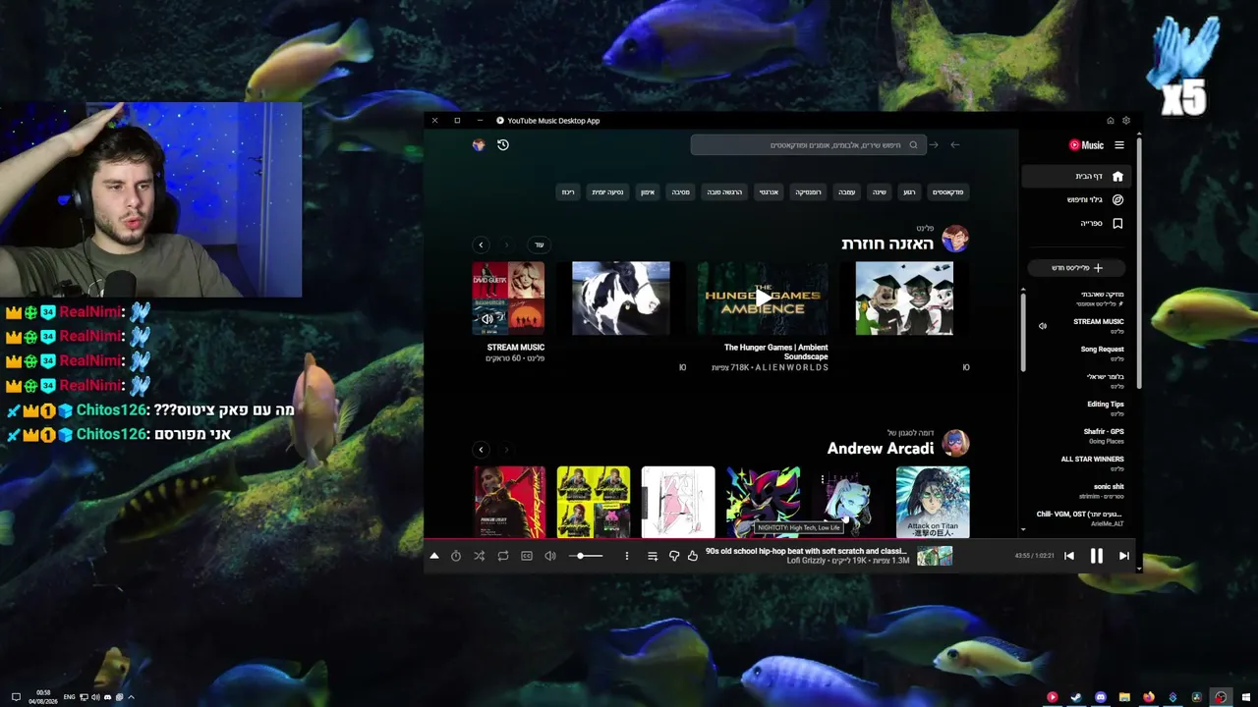Select the רגוע filter chip

pos(909,192)
